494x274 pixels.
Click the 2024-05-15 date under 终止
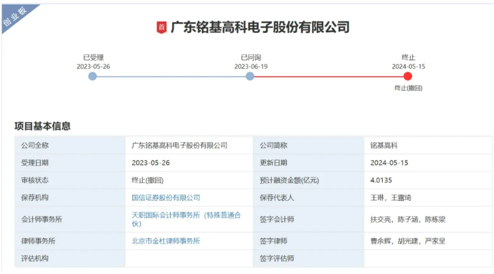pyautogui.click(x=409, y=67)
